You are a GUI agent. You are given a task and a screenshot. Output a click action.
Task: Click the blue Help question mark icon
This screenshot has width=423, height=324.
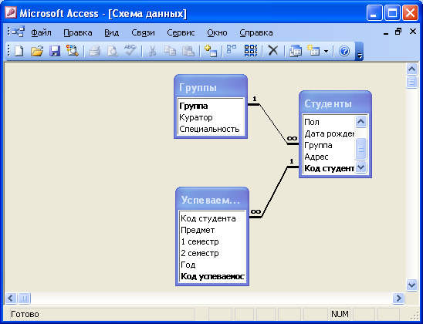344,51
